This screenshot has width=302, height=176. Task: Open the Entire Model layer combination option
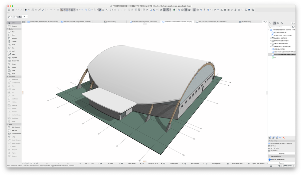(x=132, y=164)
